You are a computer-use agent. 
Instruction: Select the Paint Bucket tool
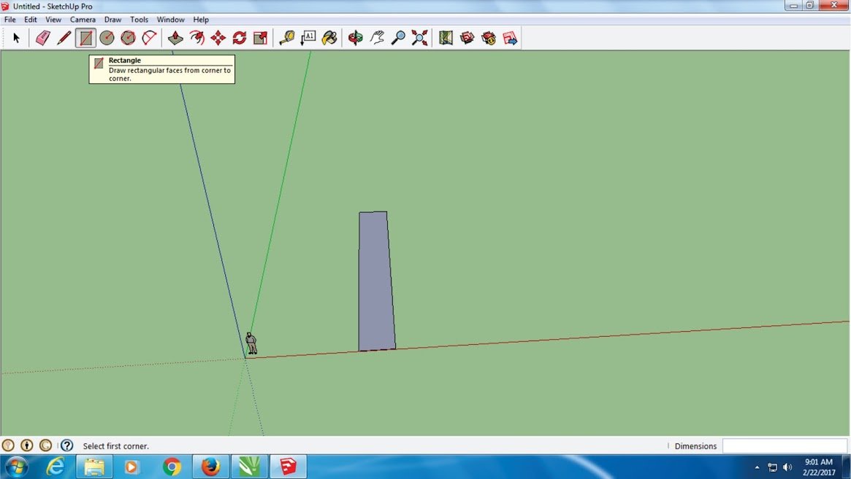(x=329, y=38)
